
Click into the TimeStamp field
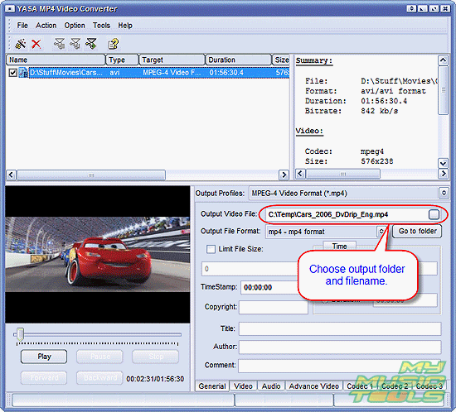tap(270, 288)
